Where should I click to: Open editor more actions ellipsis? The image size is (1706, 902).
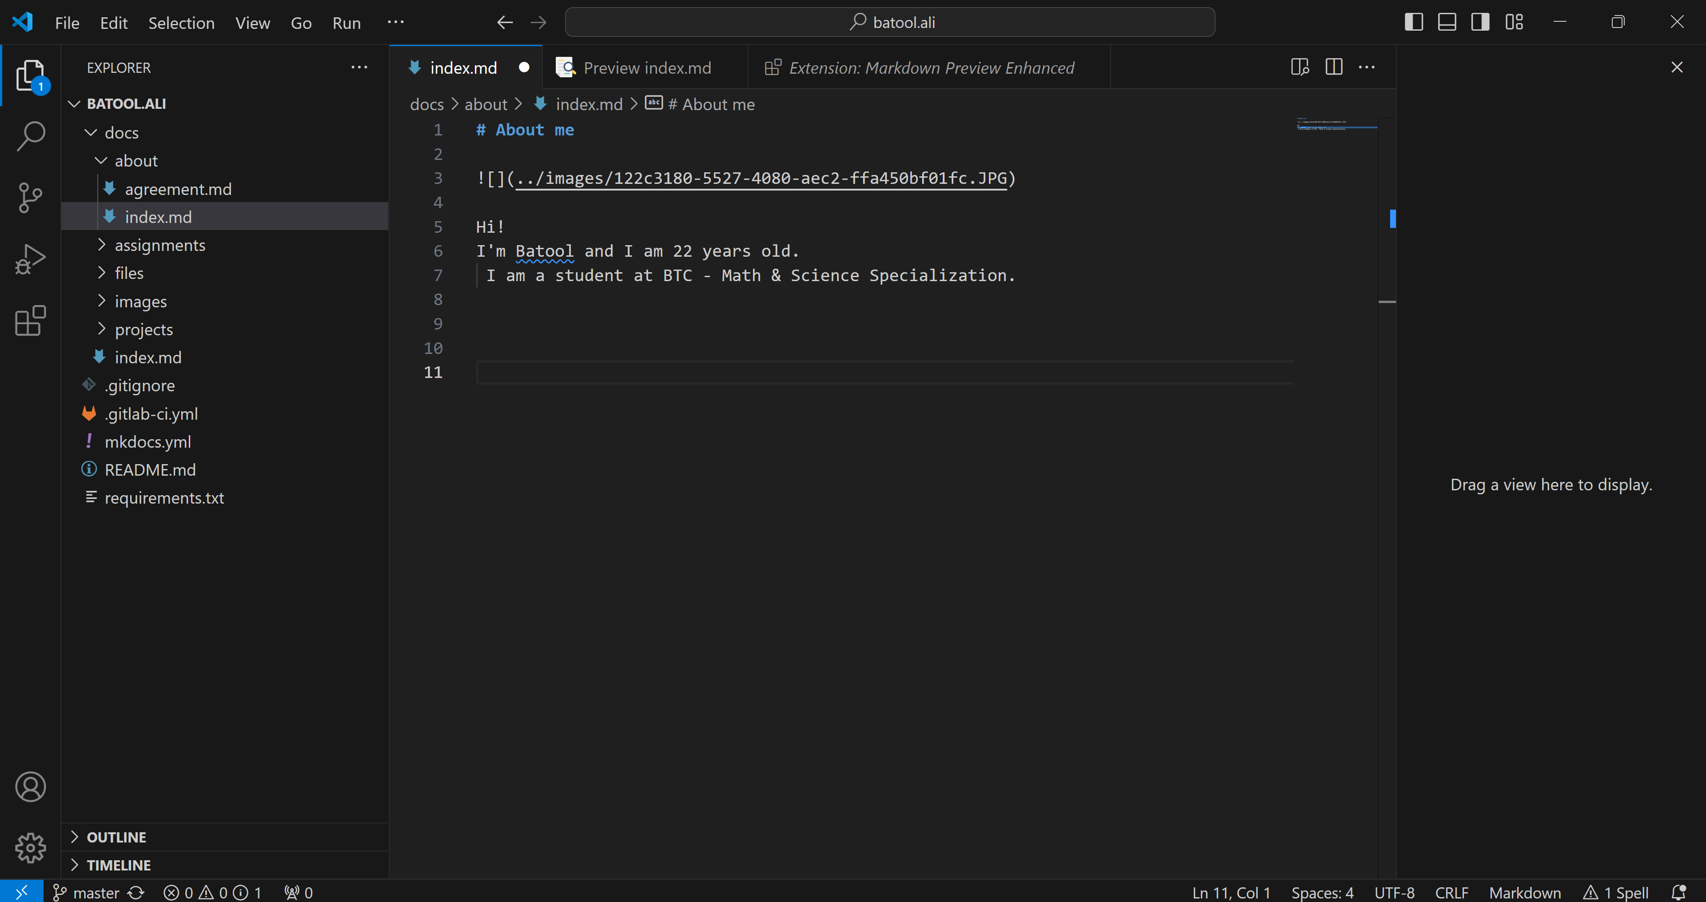pyautogui.click(x=1366, y=68)
